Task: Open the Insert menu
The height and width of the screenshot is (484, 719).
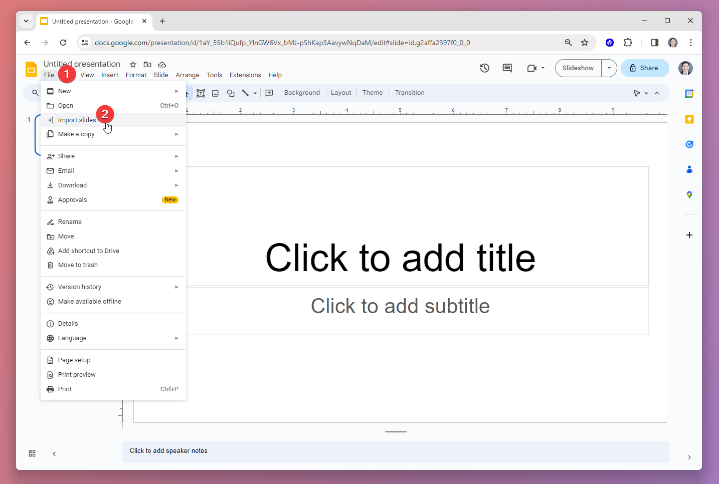Action: coord(110,75)
